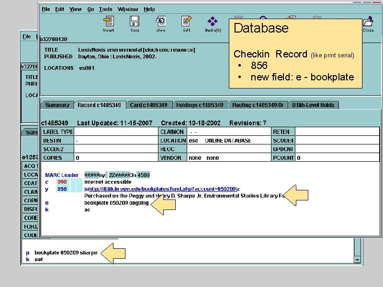383x287 pixels.
Task: Click the es001 locations value
Action: (x=87, y=68)
